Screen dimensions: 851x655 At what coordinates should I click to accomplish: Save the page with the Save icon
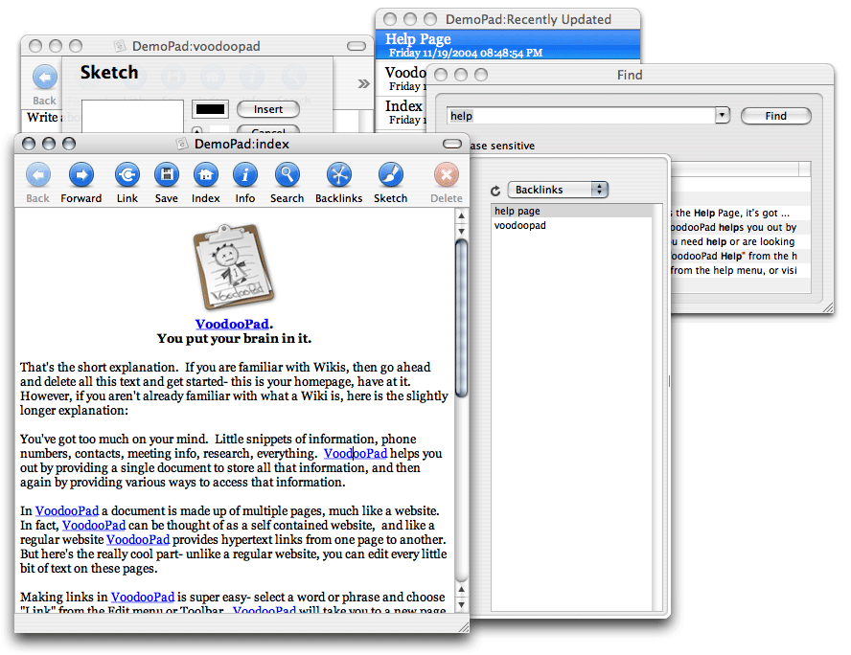tap(166, 175)
